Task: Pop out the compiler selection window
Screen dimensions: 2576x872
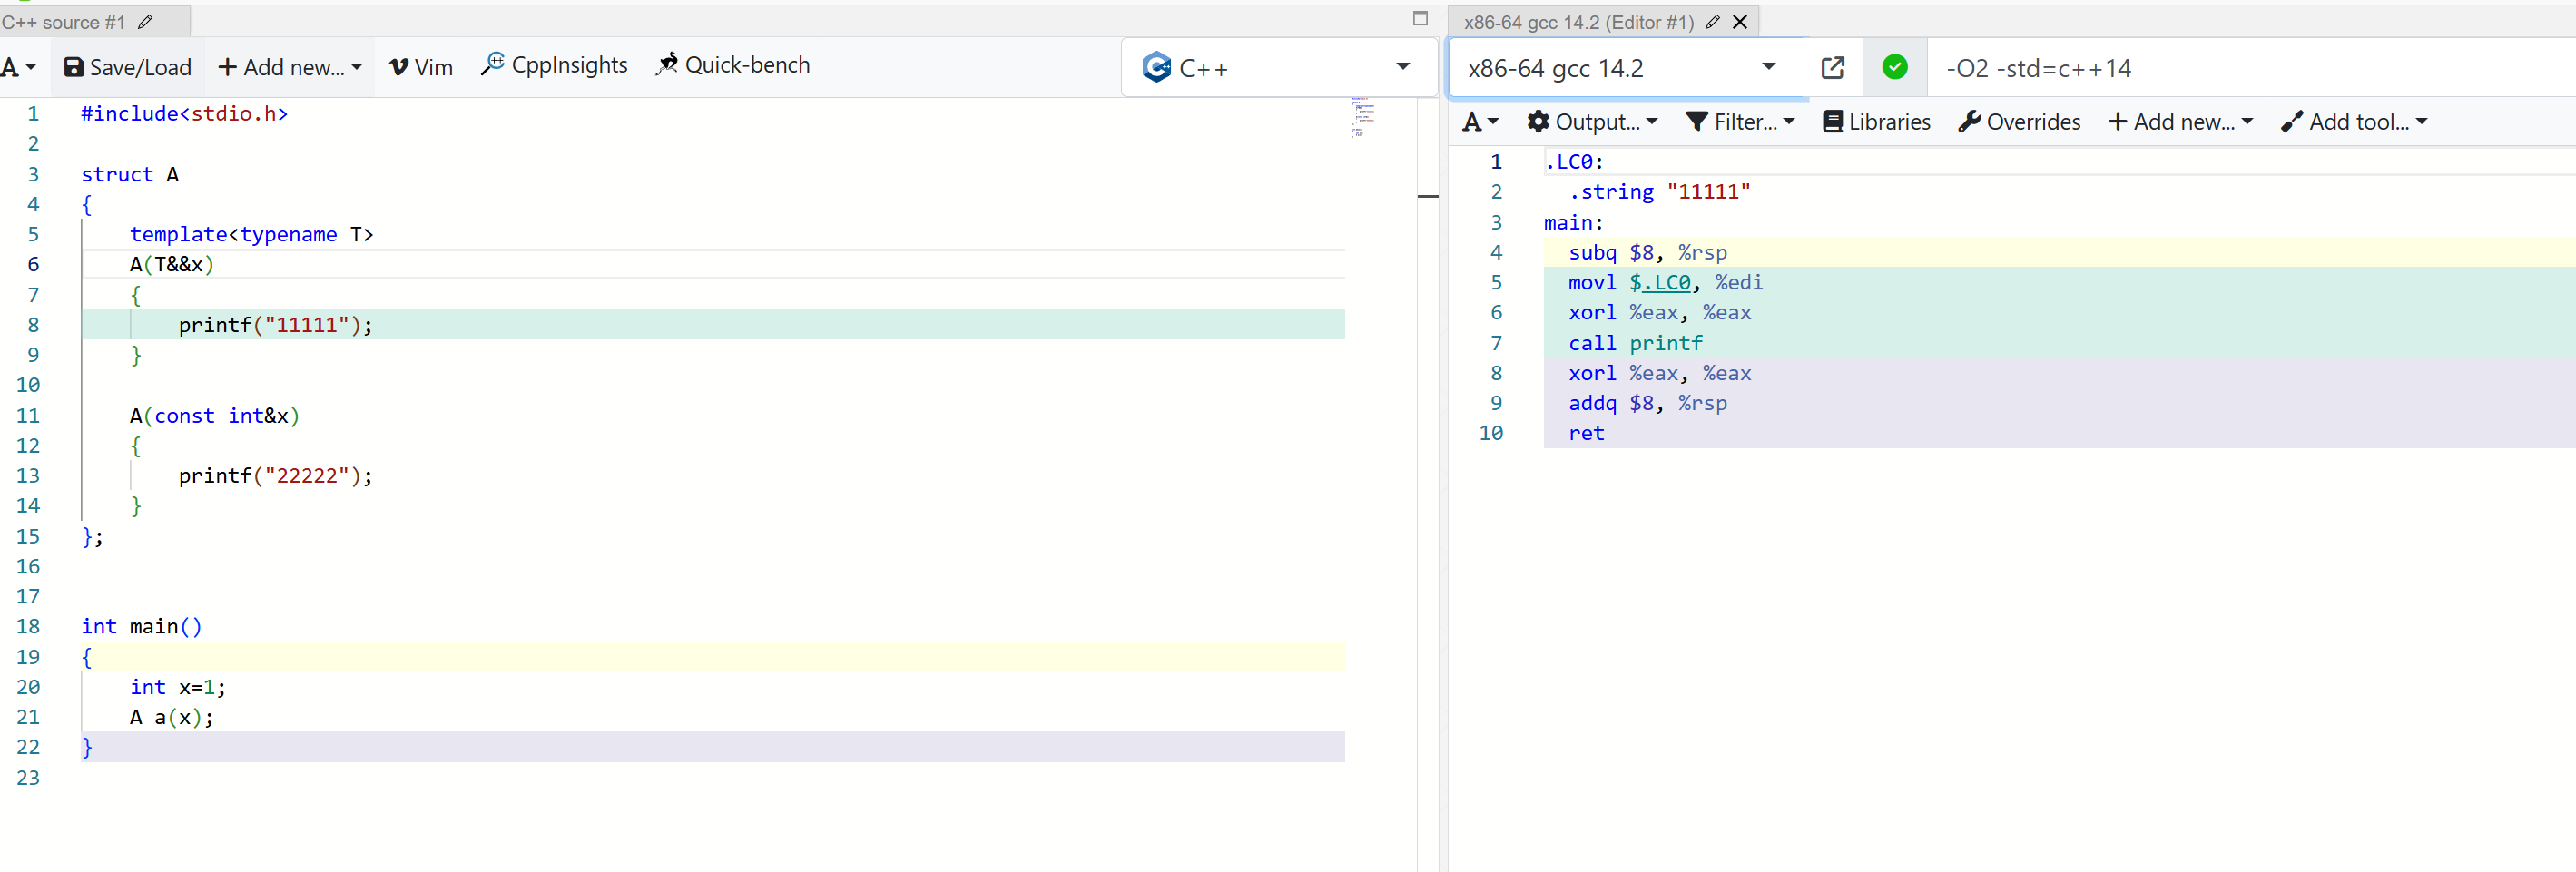Action: (x=1833, y=68)
